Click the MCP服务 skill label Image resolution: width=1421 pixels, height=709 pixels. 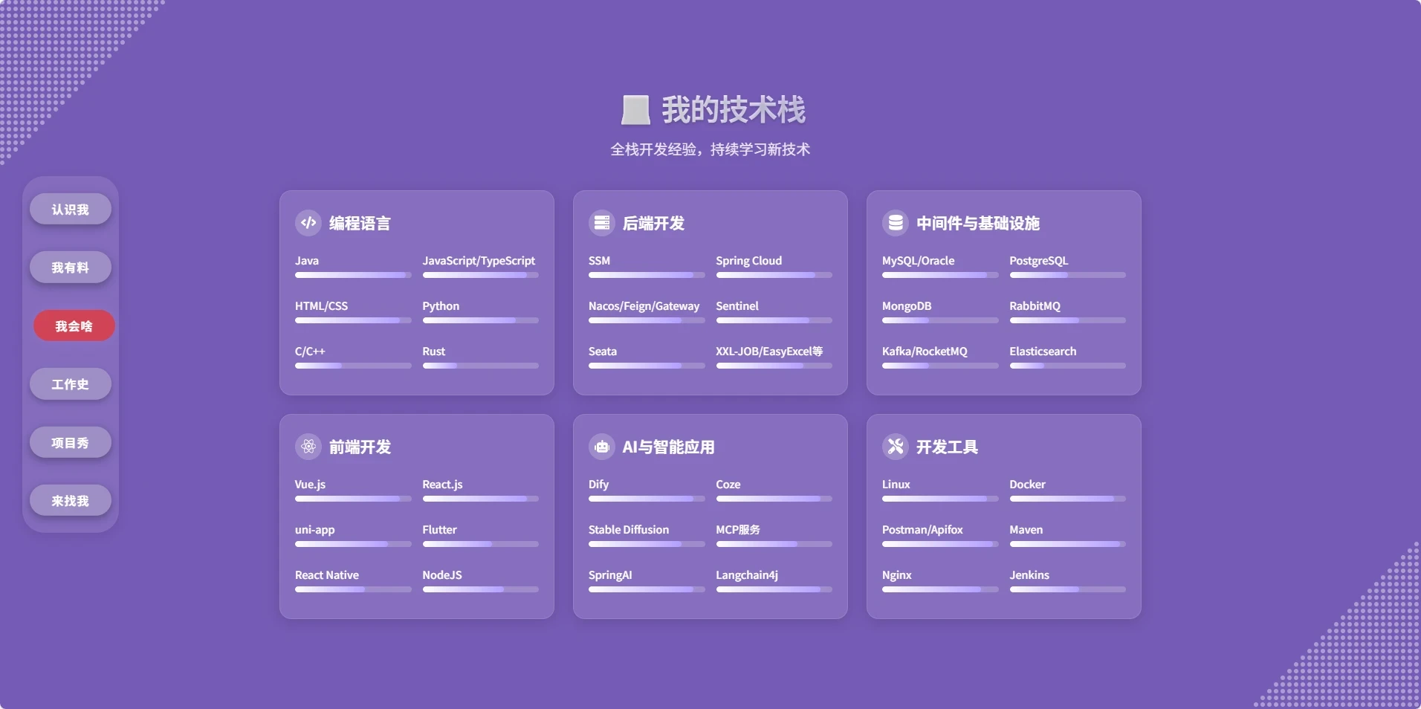[x=738, y=530]
